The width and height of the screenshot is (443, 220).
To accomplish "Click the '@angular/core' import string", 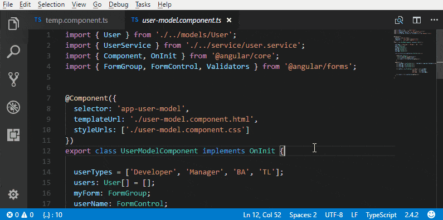I will click(x=243, y=56).
